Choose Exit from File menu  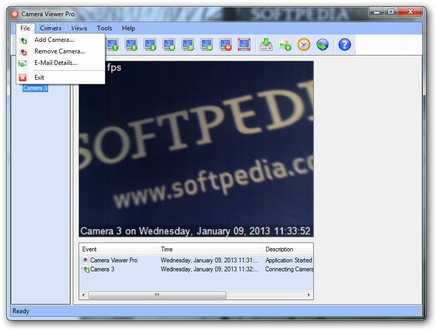(x=60, y=78)
